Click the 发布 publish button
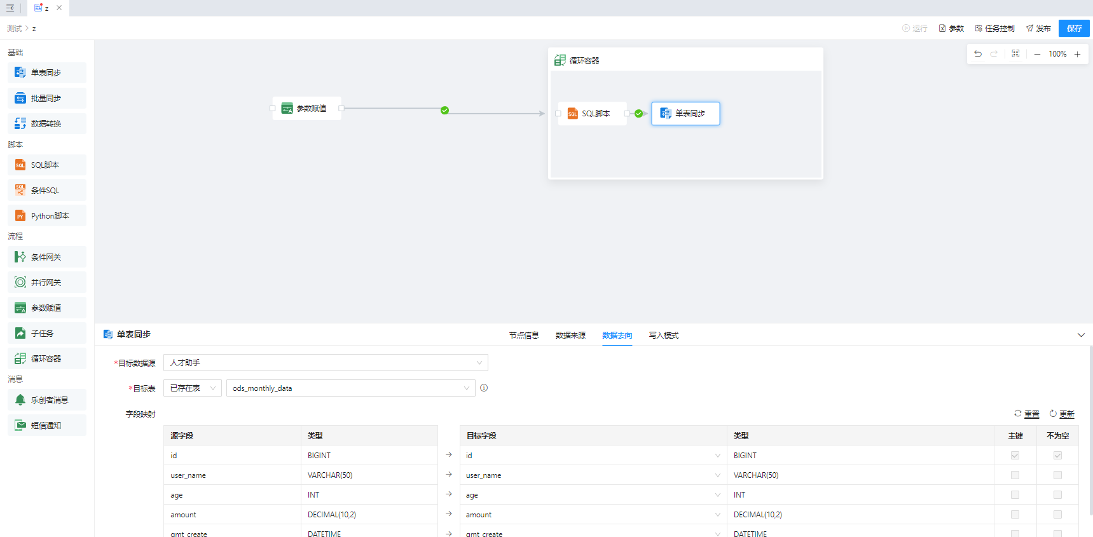Screen dimensions: 1093x537 click(1038, 28)
